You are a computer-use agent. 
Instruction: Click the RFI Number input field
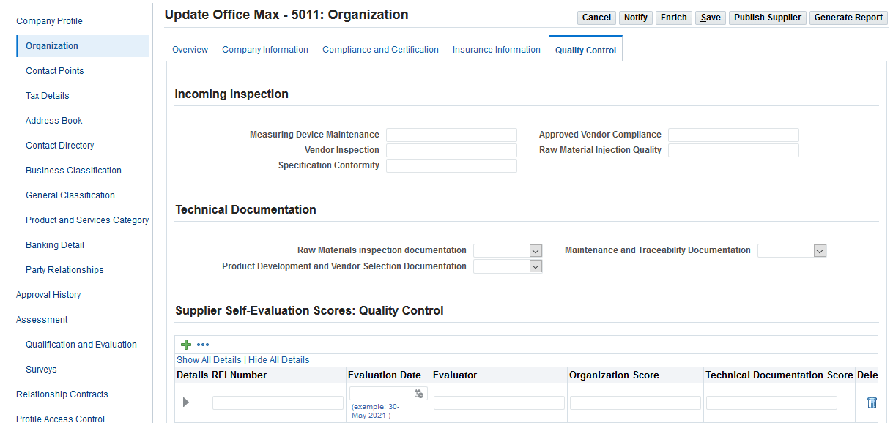[278, 403]
